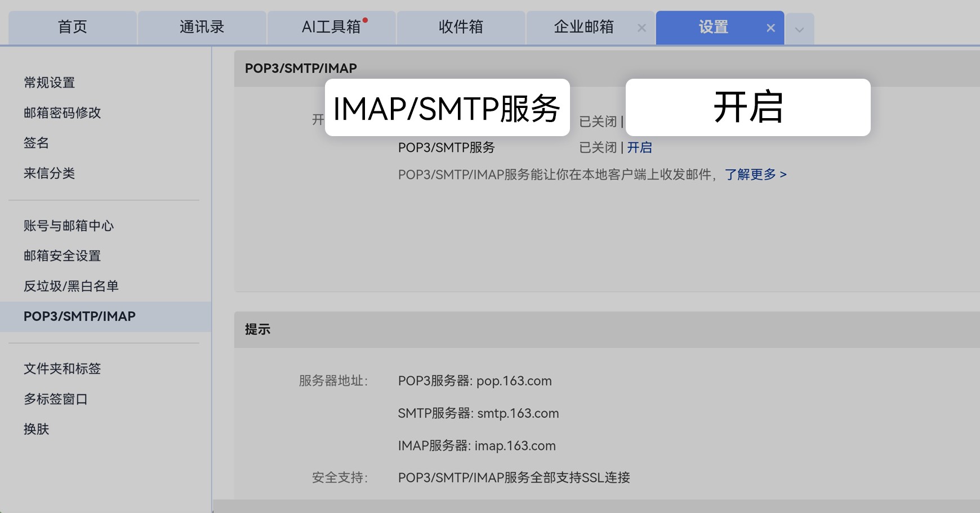
Task: Select 反垃圾/黑白名单 in sidebar
Action: tap(72, 286)
